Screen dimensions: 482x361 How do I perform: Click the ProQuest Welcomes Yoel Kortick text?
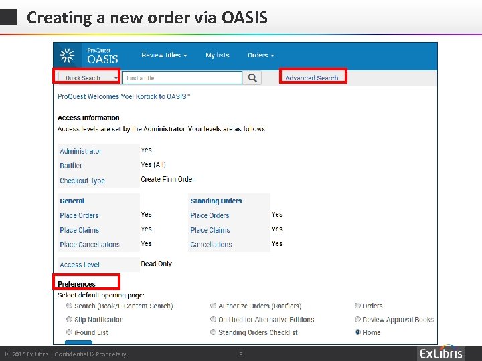click(x=124, y=96)
